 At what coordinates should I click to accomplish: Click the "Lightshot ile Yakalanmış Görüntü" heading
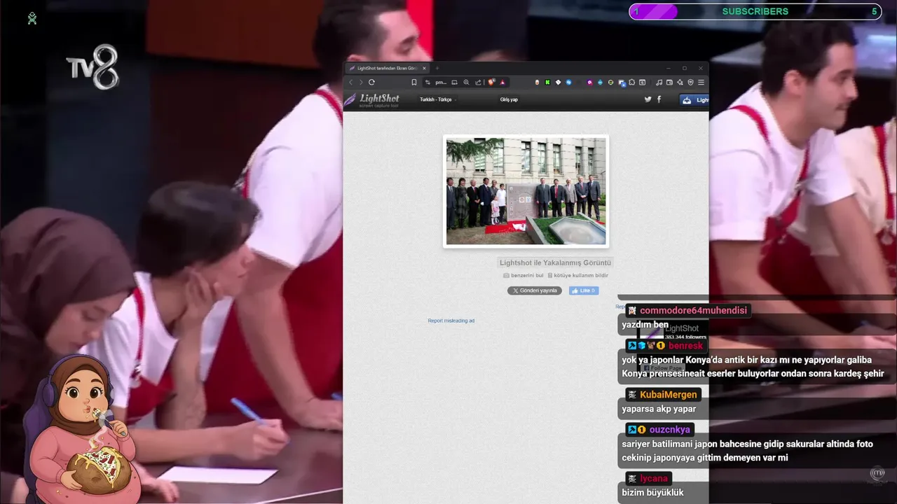[x=555, y=262]
